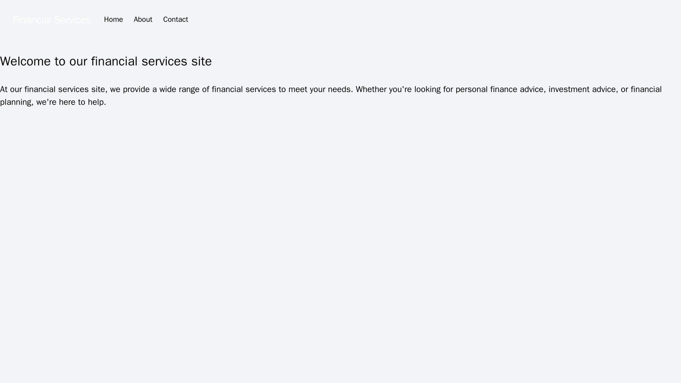Image resolution: width=681 pixels, height=383 pixels.
Task: Click the welcome heading text
Action: [106, 61]
